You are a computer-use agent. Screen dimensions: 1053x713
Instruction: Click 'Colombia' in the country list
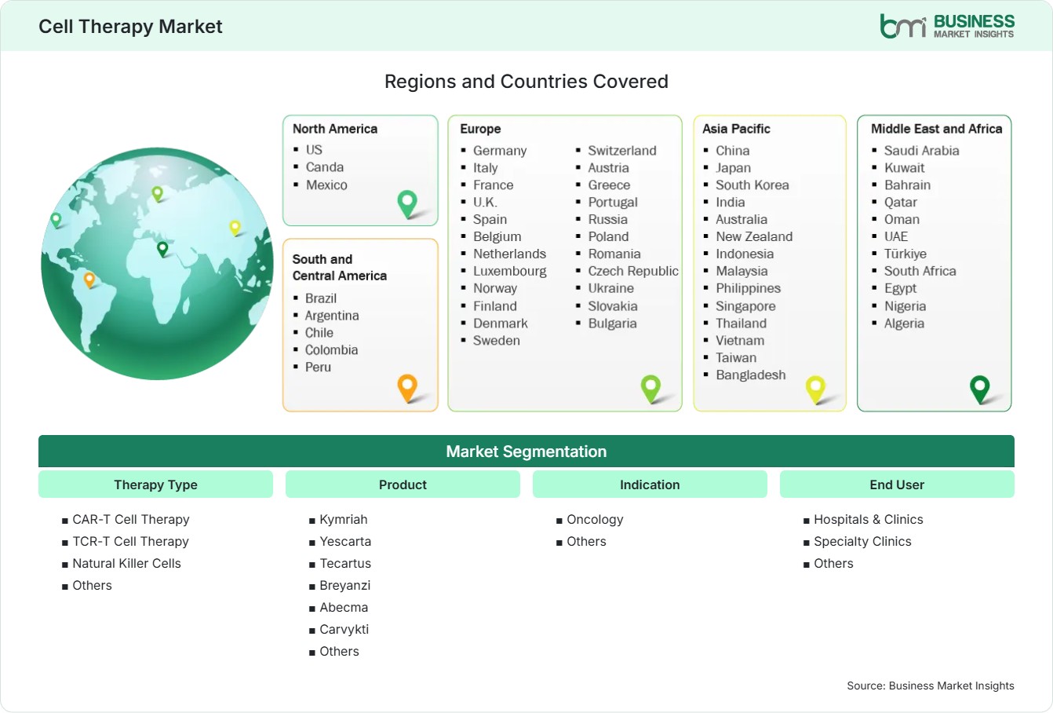click(331, 350)
